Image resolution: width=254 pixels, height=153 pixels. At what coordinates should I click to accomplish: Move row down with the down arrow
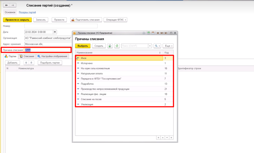(31, 63)
